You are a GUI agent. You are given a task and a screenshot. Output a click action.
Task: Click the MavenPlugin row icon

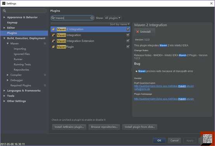(x=54, y=47)
